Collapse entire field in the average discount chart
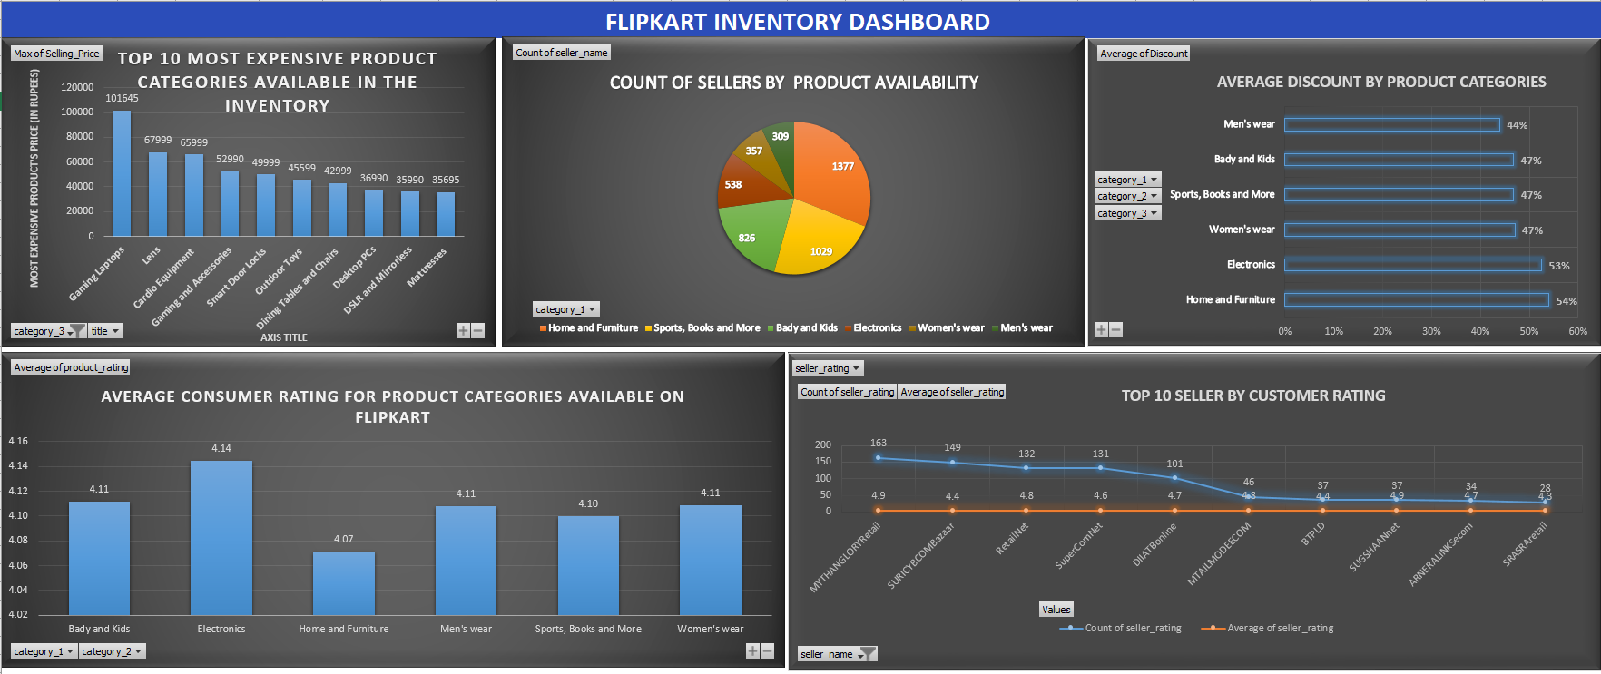 (x=1116, y=330)
